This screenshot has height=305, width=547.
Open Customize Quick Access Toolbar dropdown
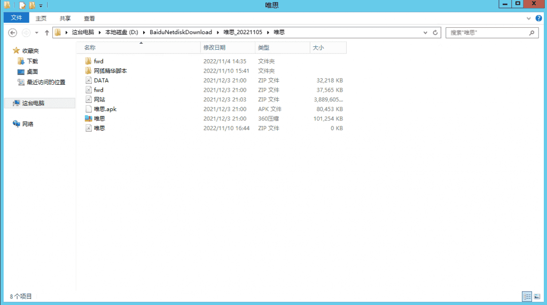pos(41,5)
